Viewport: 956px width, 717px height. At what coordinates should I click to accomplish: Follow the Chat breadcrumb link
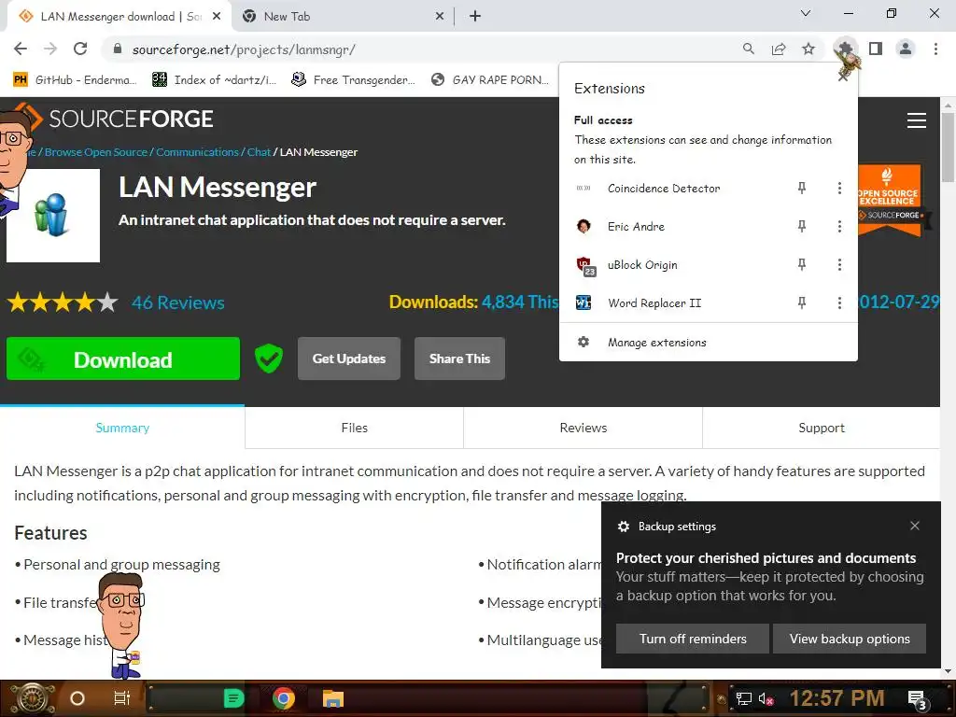pyautogui.click(x=259, y=152)
